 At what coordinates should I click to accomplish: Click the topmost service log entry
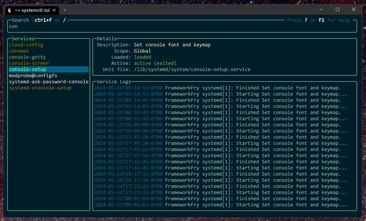coord(218,88)
